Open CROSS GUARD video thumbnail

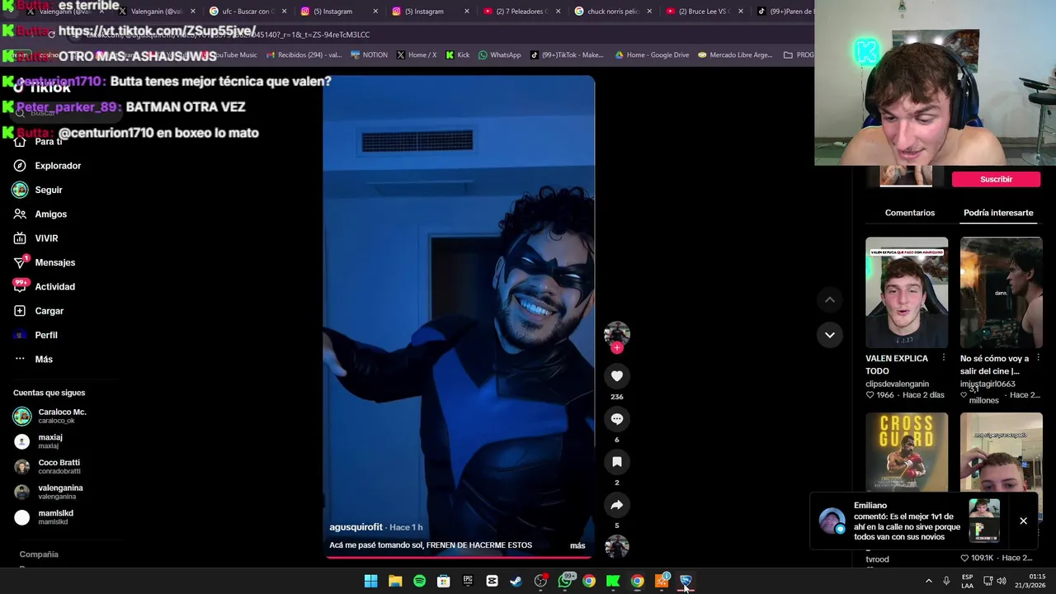click(x=907, y=451)
